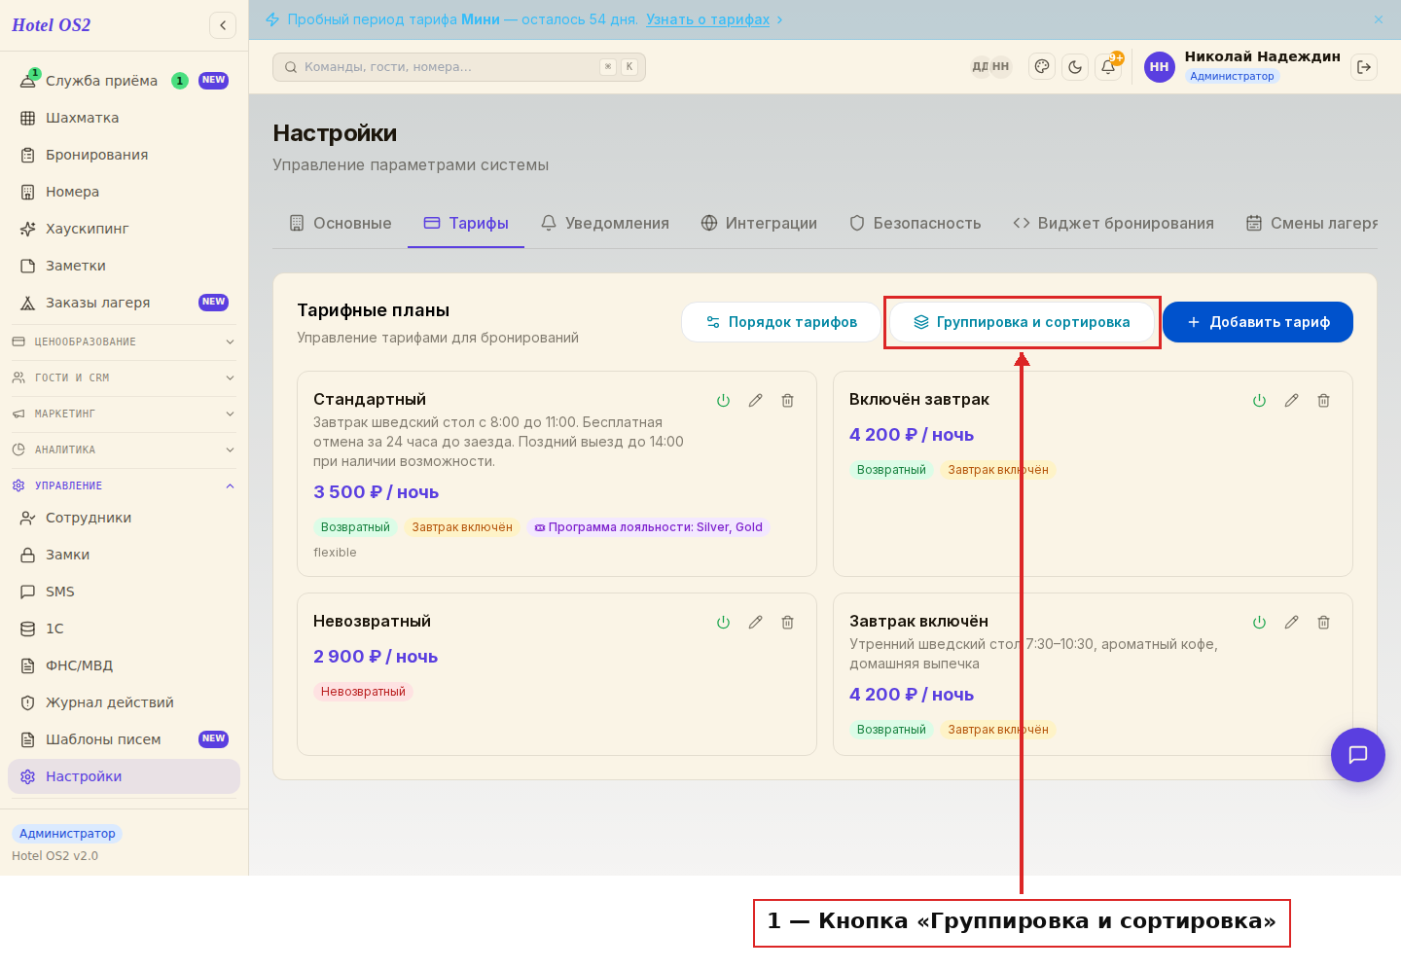Open the color theme palette icon
1401x970 pixels.
1042,67
